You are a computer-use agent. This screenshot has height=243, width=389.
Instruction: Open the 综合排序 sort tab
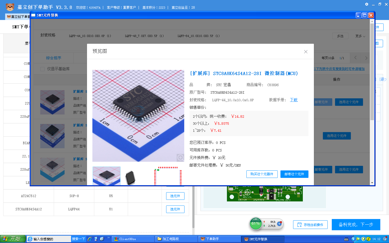coord(53,58)
